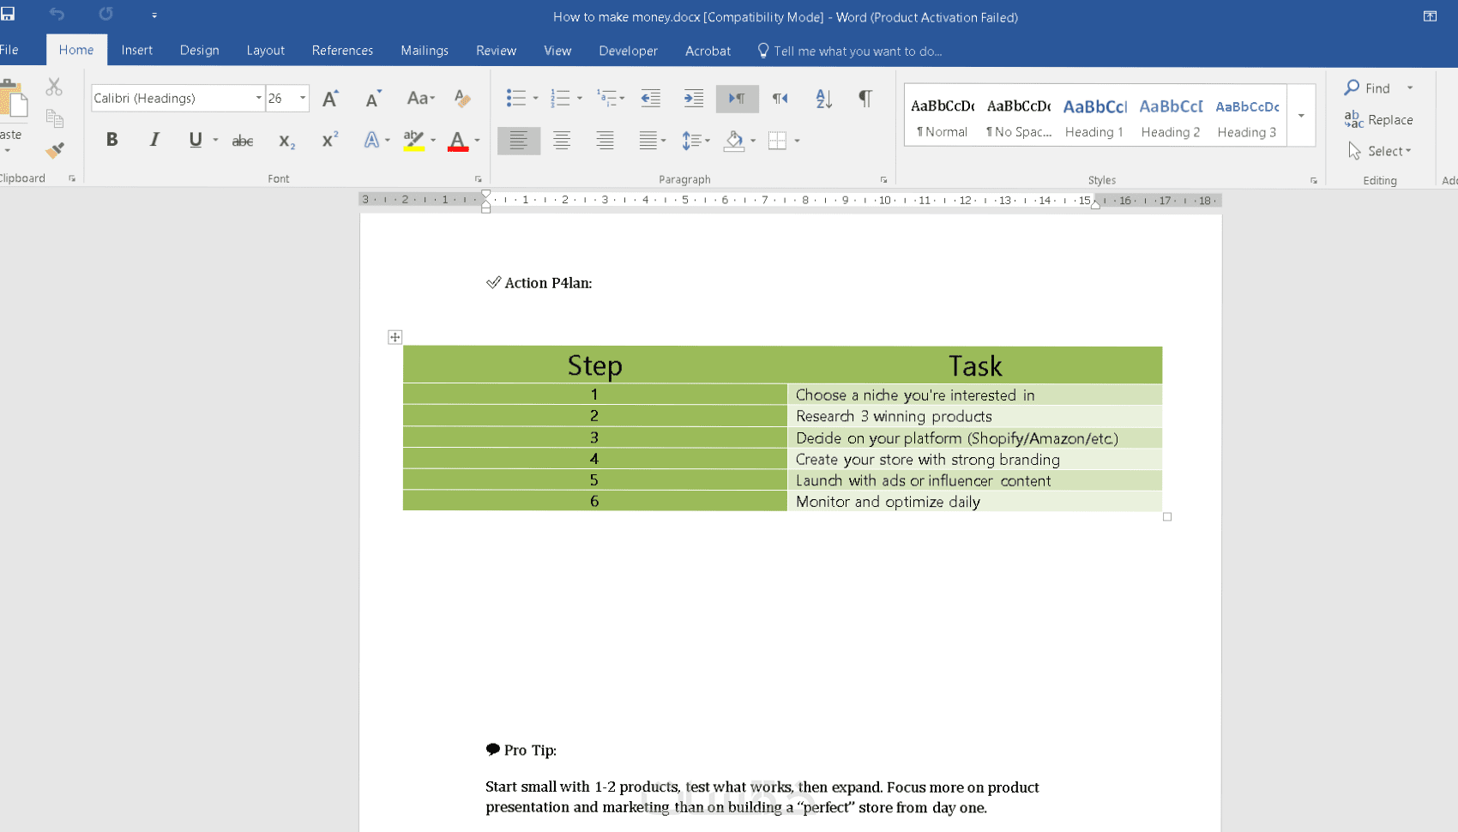Open the Clipboard pane launcher
The width and height of the screenshot is (1458, 832).
coord(72,178)
